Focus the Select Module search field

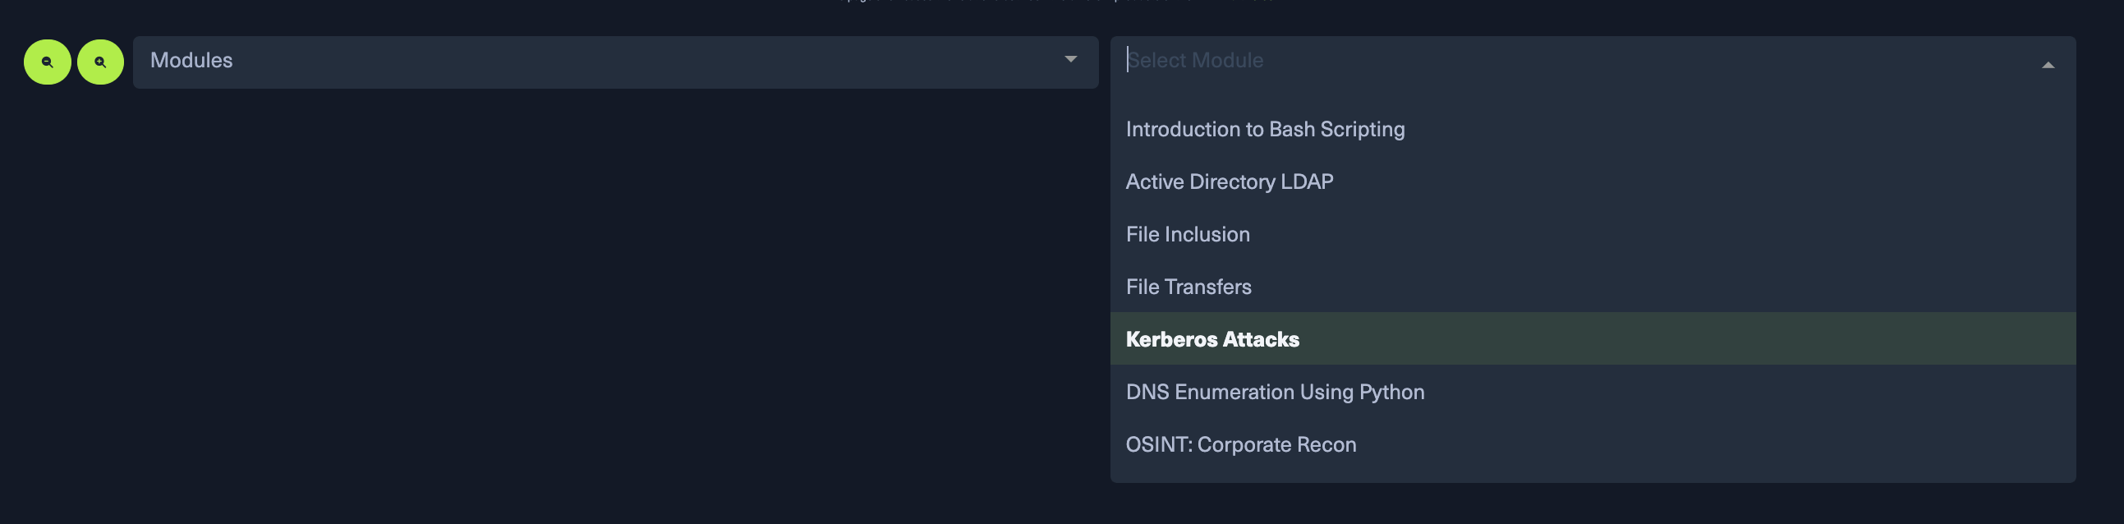click(1566, 61)
